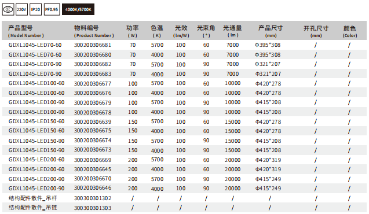This screenshot has height=214, width=369.
Task: Click the IP20 rating badge
Action: [x=35, y=10]
